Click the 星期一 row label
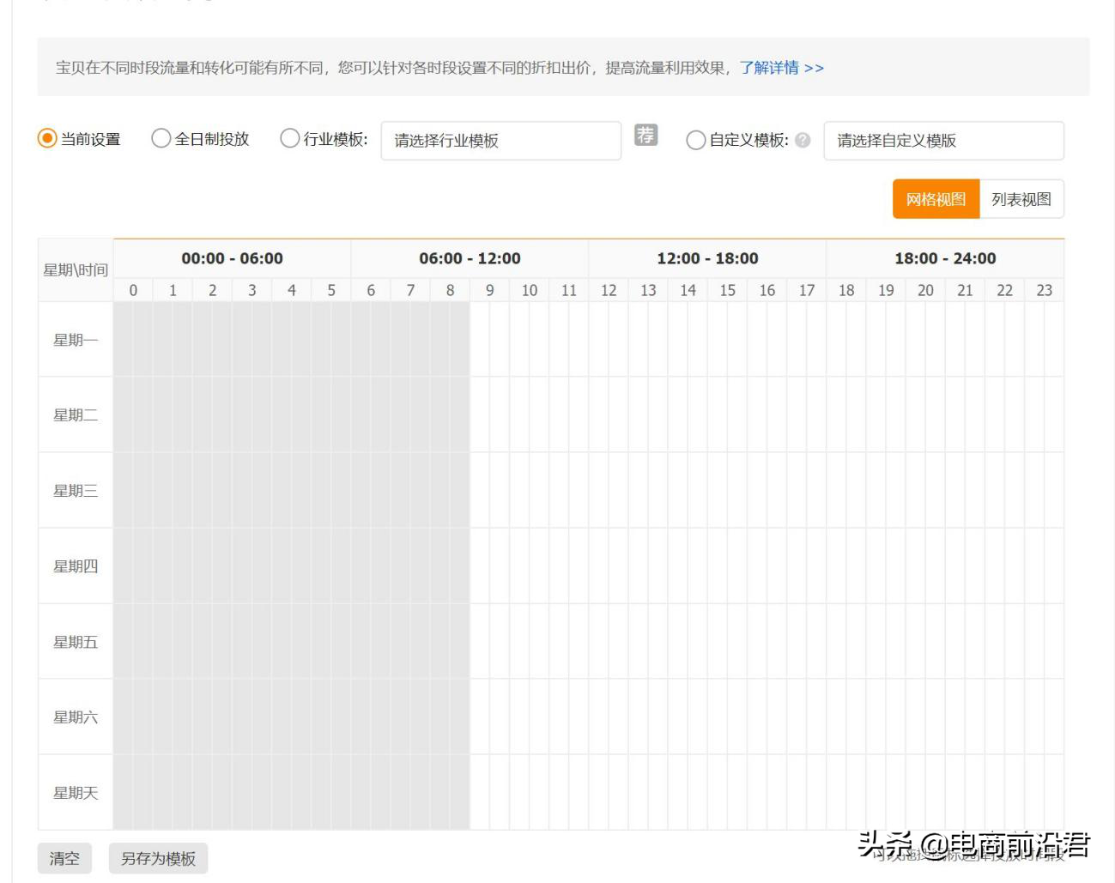 point(75,341)
